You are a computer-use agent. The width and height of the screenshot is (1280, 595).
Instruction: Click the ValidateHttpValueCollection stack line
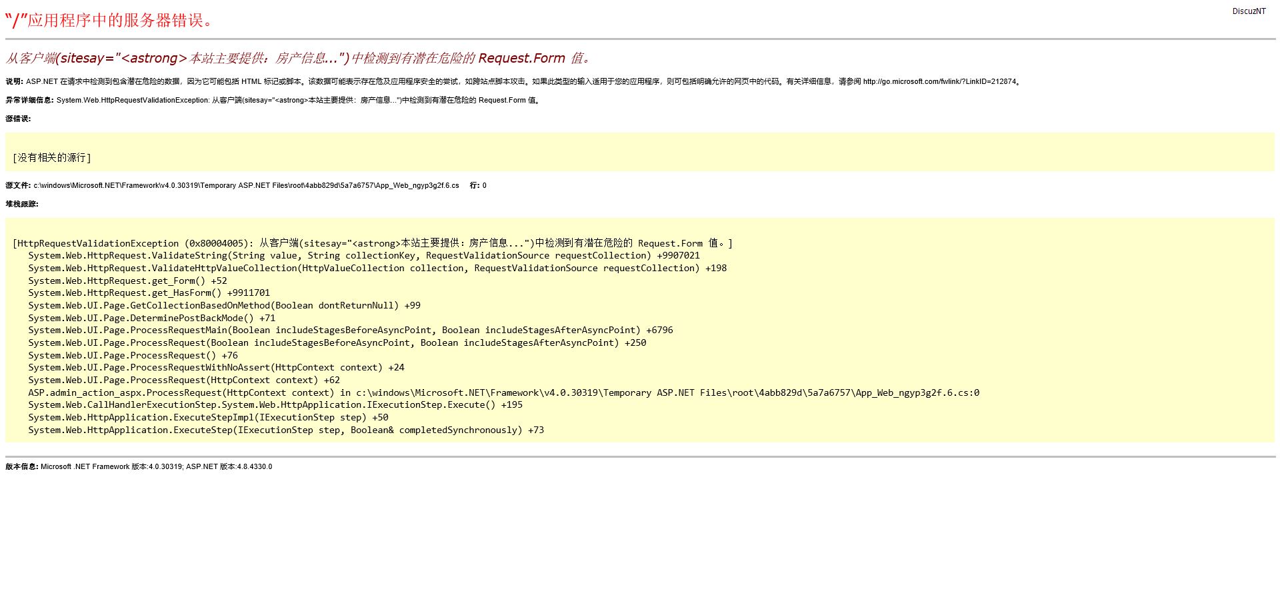click(x=377, y=269)
